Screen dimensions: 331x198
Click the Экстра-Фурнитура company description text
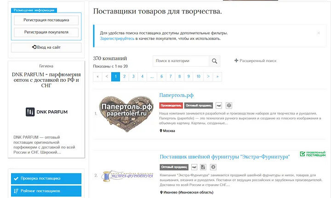coord(241,180)
